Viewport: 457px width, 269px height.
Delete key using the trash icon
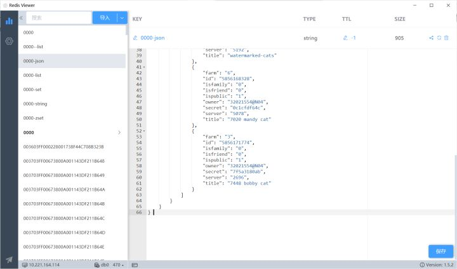[446, 38]
